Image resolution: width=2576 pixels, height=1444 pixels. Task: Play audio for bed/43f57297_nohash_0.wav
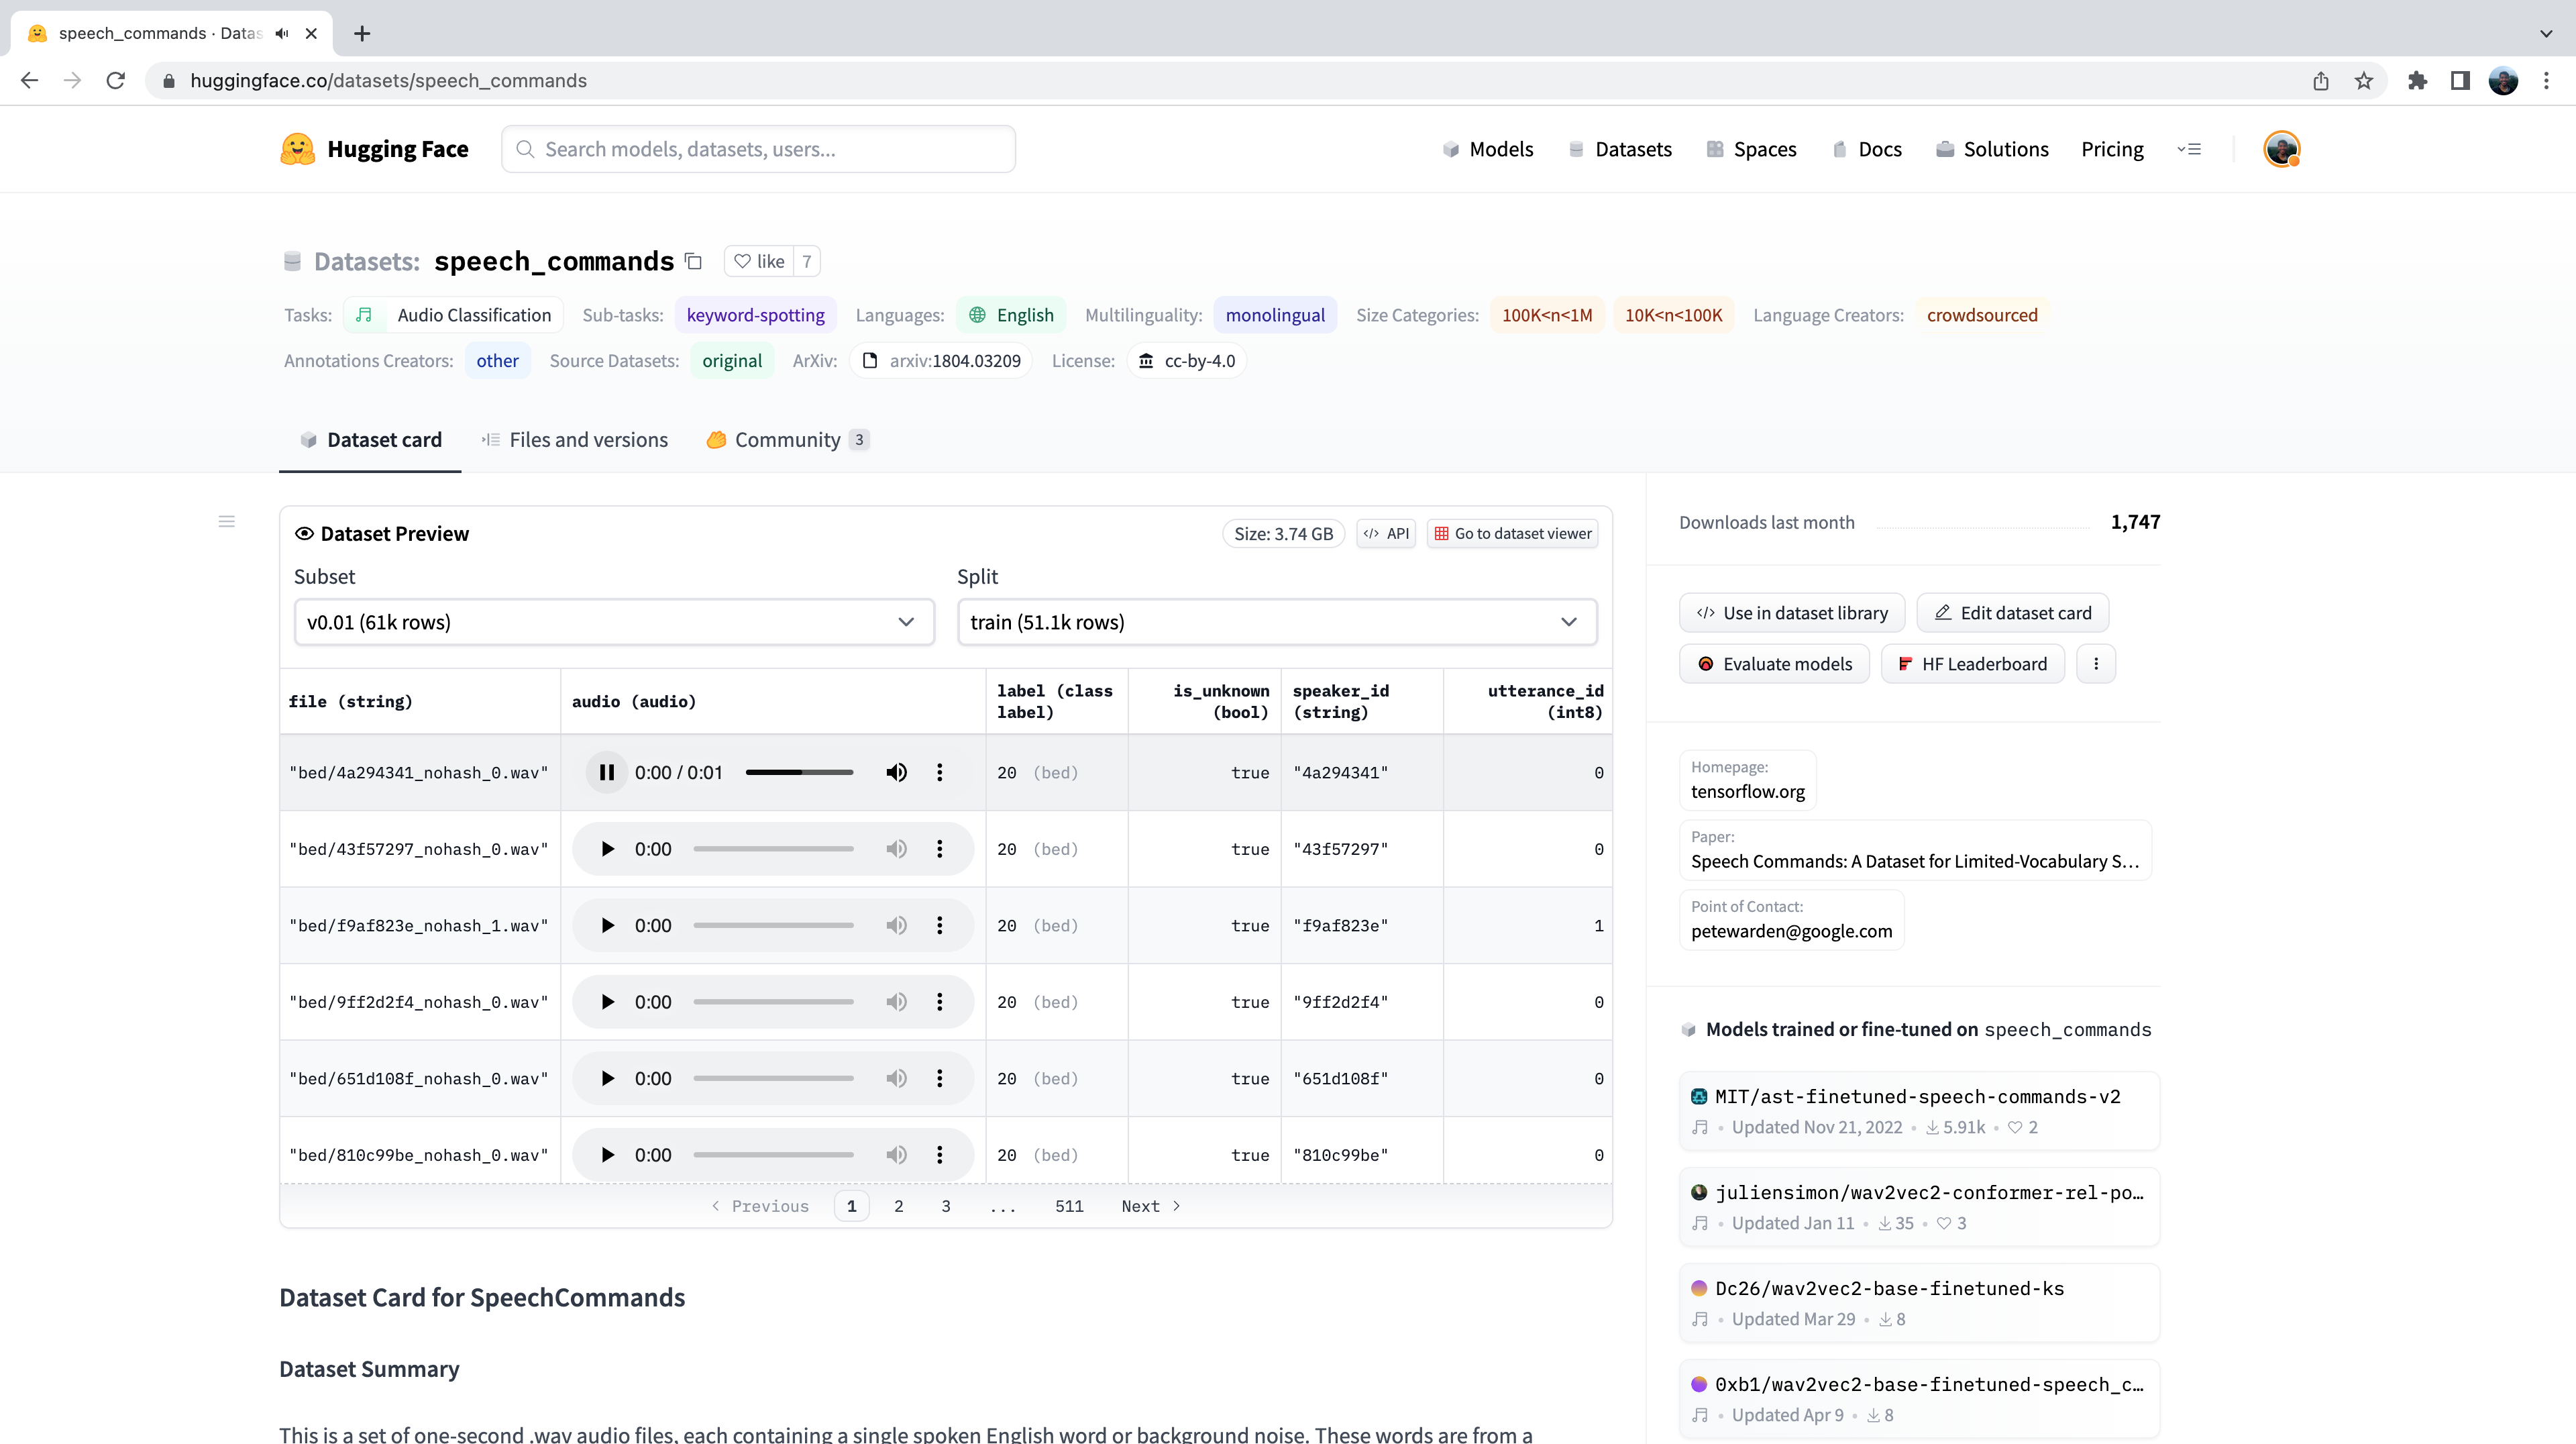click(606, 849)
